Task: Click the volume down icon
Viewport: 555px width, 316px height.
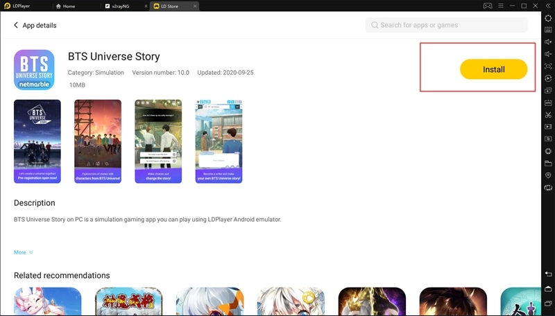Action: (x=548, y=54)
